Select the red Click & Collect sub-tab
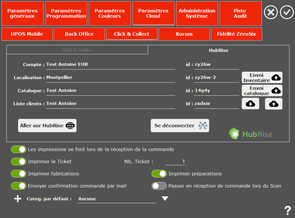Viewport: 295px width, 218px height. (x=132, y=34)
